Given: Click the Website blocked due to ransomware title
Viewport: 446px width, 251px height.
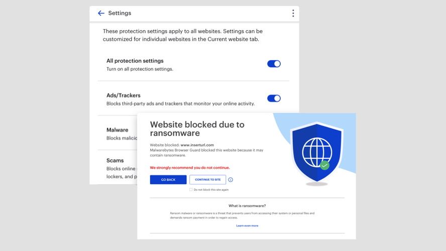Looking at the screenshot, I should 197,129.
